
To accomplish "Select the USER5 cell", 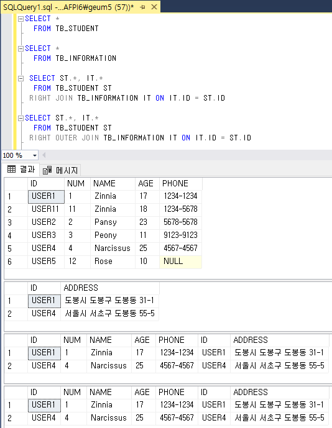I will pos(46,262).
